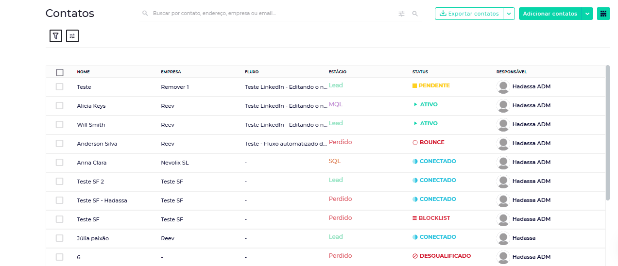The width and height of the screenshot is (618, 266).
Task: Expand the Adicionar contatos dropdown arrow
Action: (587, 14)
